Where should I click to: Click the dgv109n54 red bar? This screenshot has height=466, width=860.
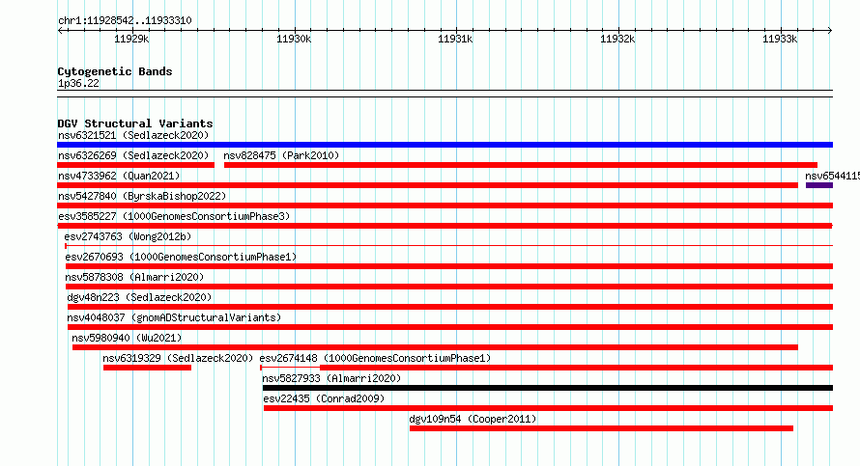point(601,428)
